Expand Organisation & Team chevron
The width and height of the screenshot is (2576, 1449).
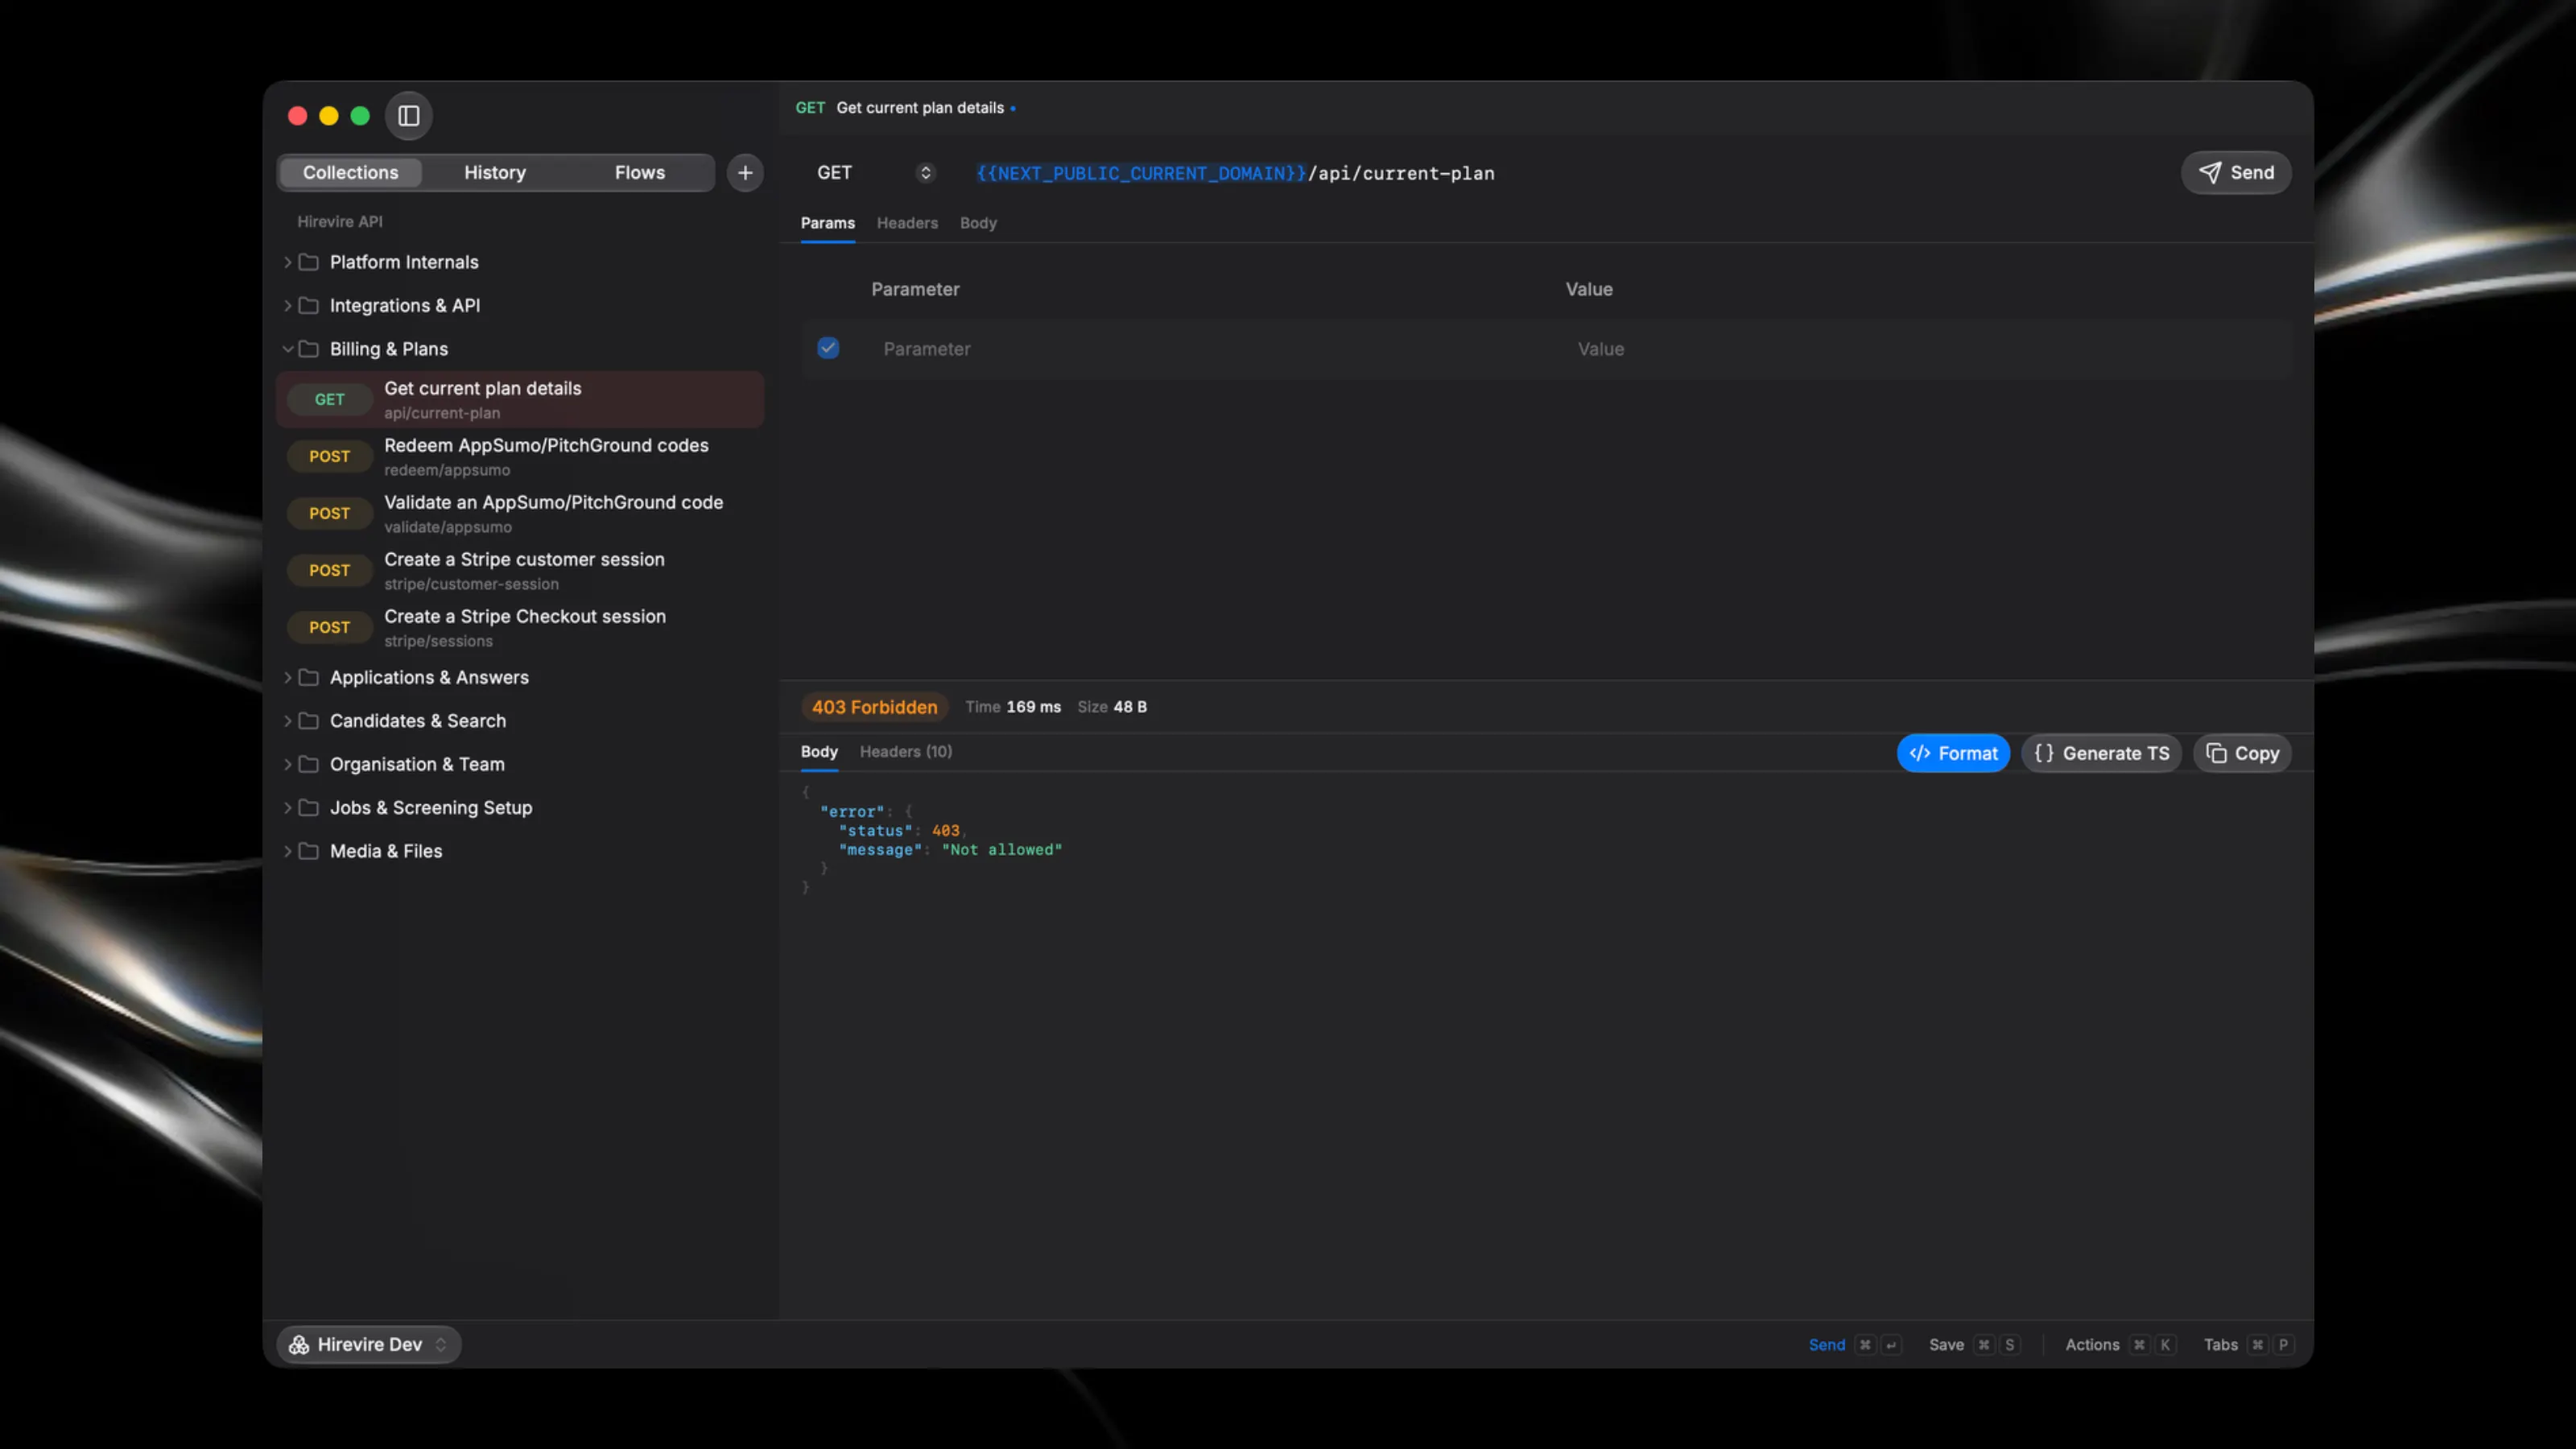(287, 764)
